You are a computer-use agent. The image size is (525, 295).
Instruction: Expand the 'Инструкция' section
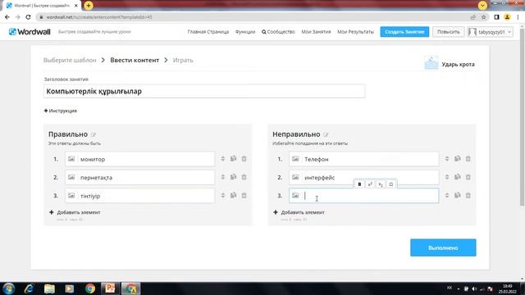61,111
